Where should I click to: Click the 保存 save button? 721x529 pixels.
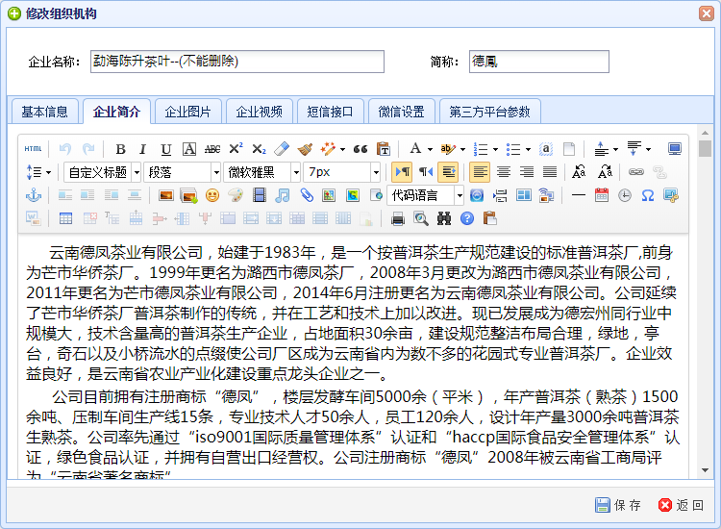(x=618, y=505)
